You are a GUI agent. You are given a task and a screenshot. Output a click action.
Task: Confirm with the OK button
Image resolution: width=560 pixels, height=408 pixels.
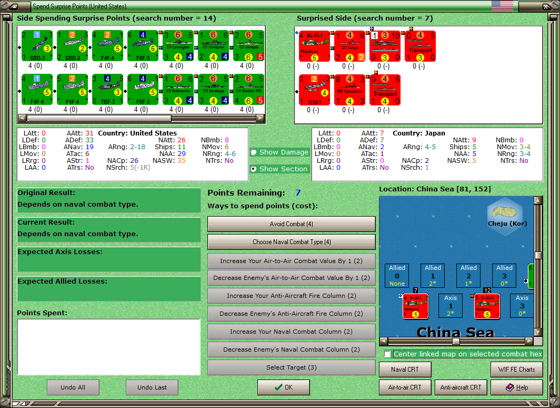284,387
